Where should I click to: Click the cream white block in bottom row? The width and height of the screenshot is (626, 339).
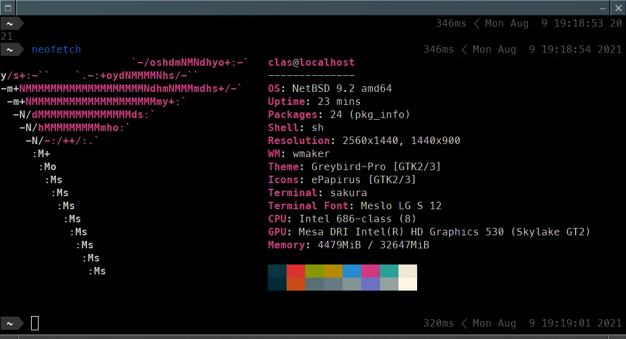coord(408,284)
